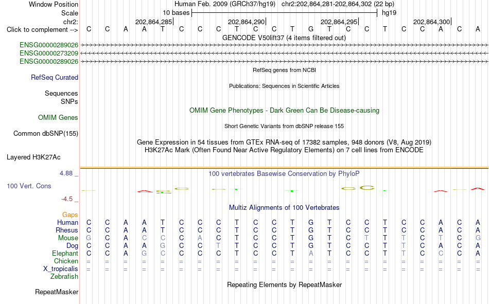Select the OMIM Genes track label
489x304 pixels.
(58, 118)
